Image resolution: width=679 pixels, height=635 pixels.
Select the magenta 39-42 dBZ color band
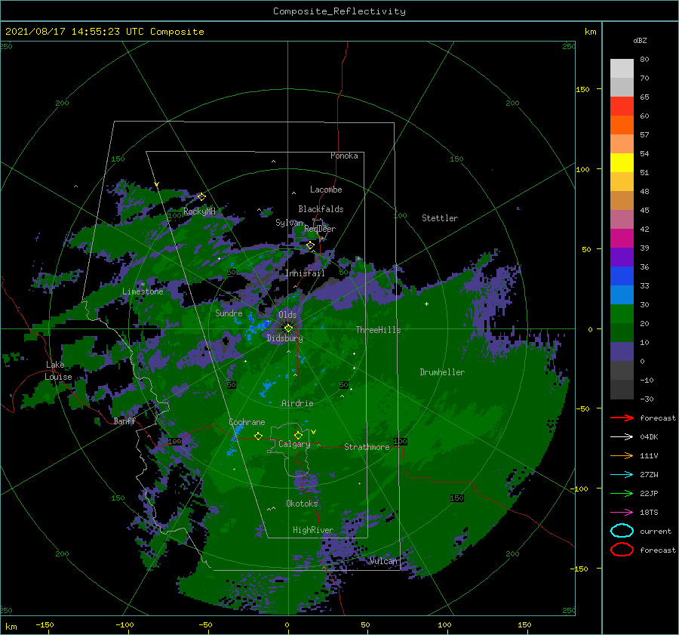(x=622, y=239)
